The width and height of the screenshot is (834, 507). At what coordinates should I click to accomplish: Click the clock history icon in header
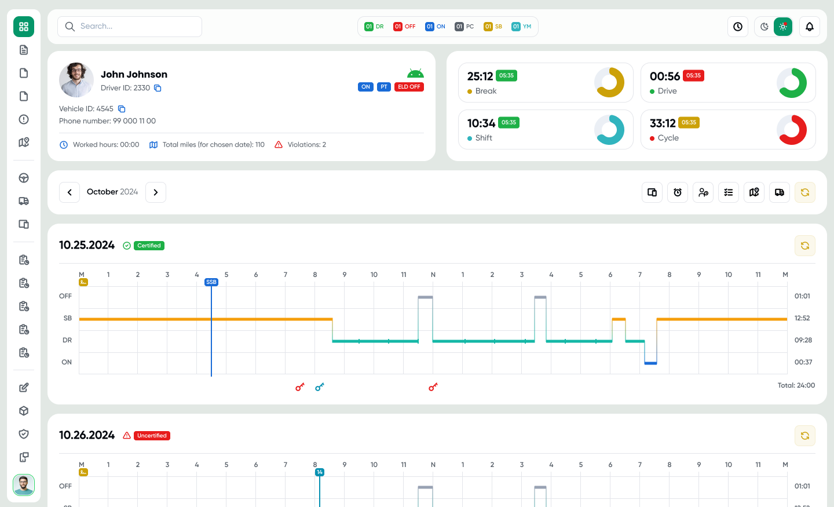(x=738, y=27)
